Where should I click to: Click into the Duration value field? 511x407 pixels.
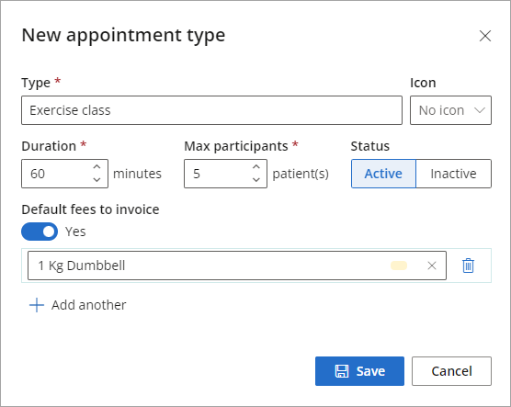(57, 174)
